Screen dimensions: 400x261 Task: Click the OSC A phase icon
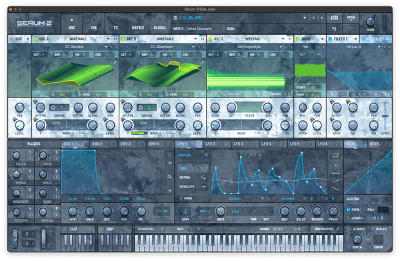[53, 94]
